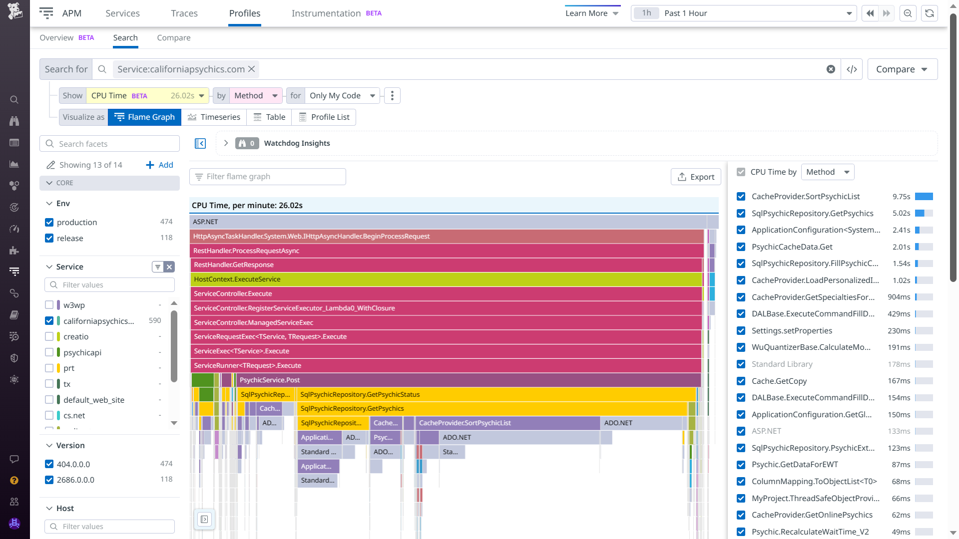Enable the psychicapi service checkbox
This screenshot has width=959, height=539.
tap(49, 352)
